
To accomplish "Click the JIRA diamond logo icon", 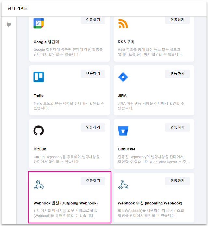I will tap(123, 77).
